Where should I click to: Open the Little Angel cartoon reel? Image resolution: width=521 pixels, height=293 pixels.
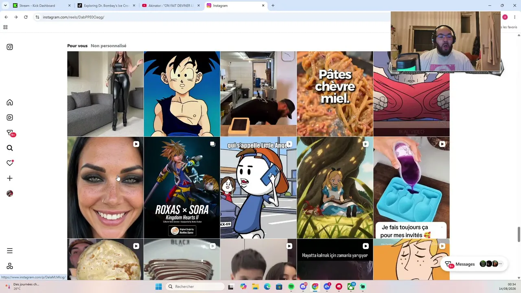tap(258, 188)
